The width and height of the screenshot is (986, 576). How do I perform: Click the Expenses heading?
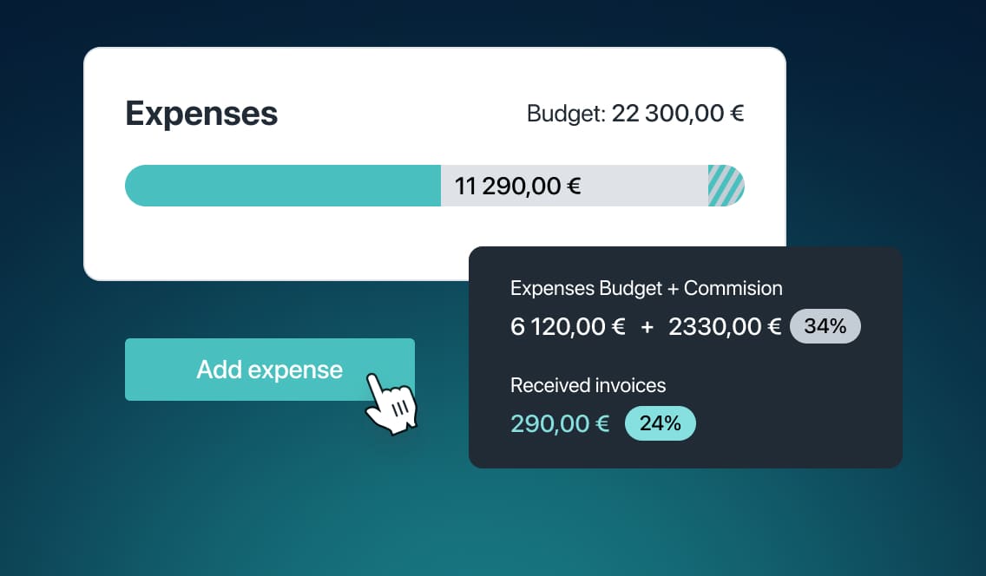[201, 114]
